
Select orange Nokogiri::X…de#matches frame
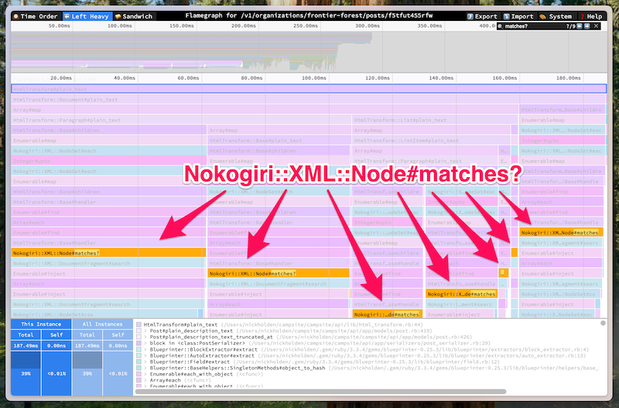461,294
